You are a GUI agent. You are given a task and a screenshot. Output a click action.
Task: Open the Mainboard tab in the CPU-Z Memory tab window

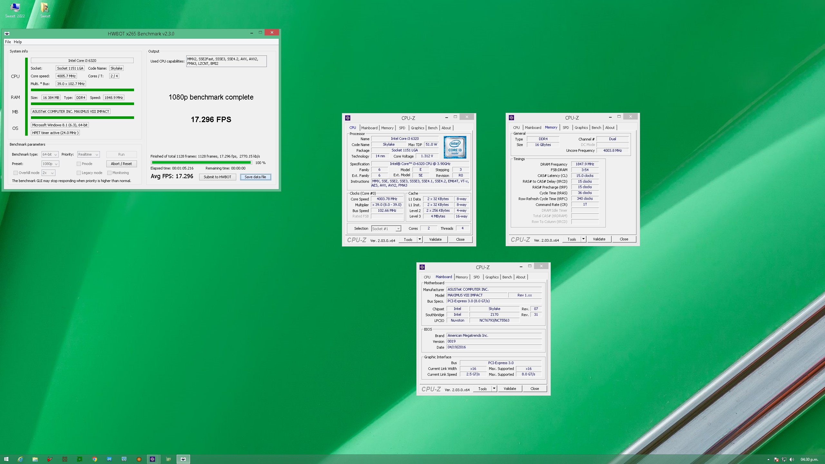tap(533, 128)
